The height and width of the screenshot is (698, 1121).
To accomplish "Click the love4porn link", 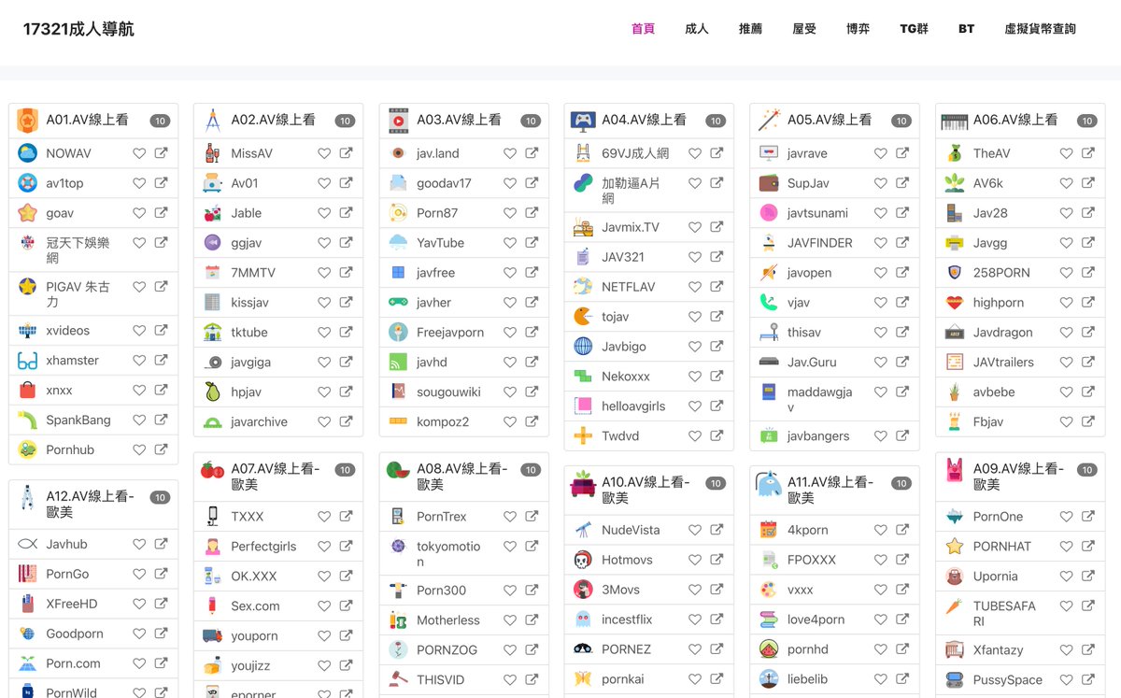I will tap(816, 620).
